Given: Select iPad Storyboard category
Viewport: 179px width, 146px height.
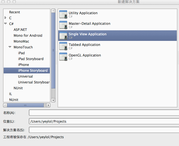Looking at the screenshot, I should click(x=31, y=59).
